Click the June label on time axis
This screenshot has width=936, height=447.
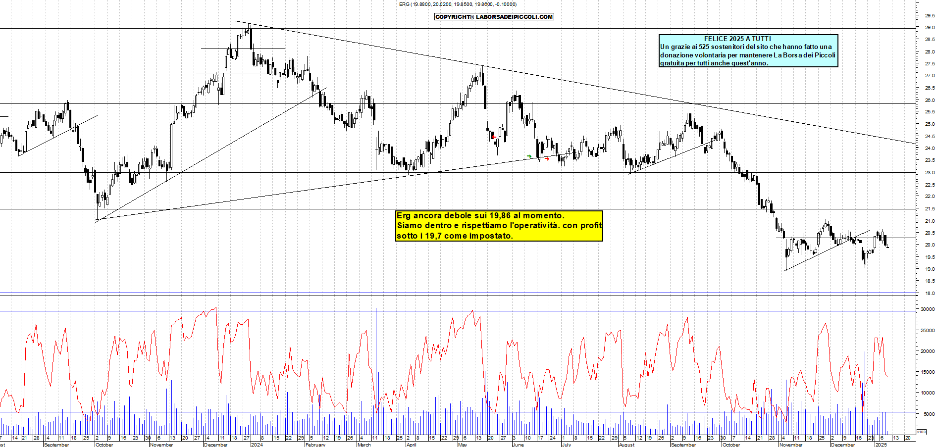pos(518,445)
